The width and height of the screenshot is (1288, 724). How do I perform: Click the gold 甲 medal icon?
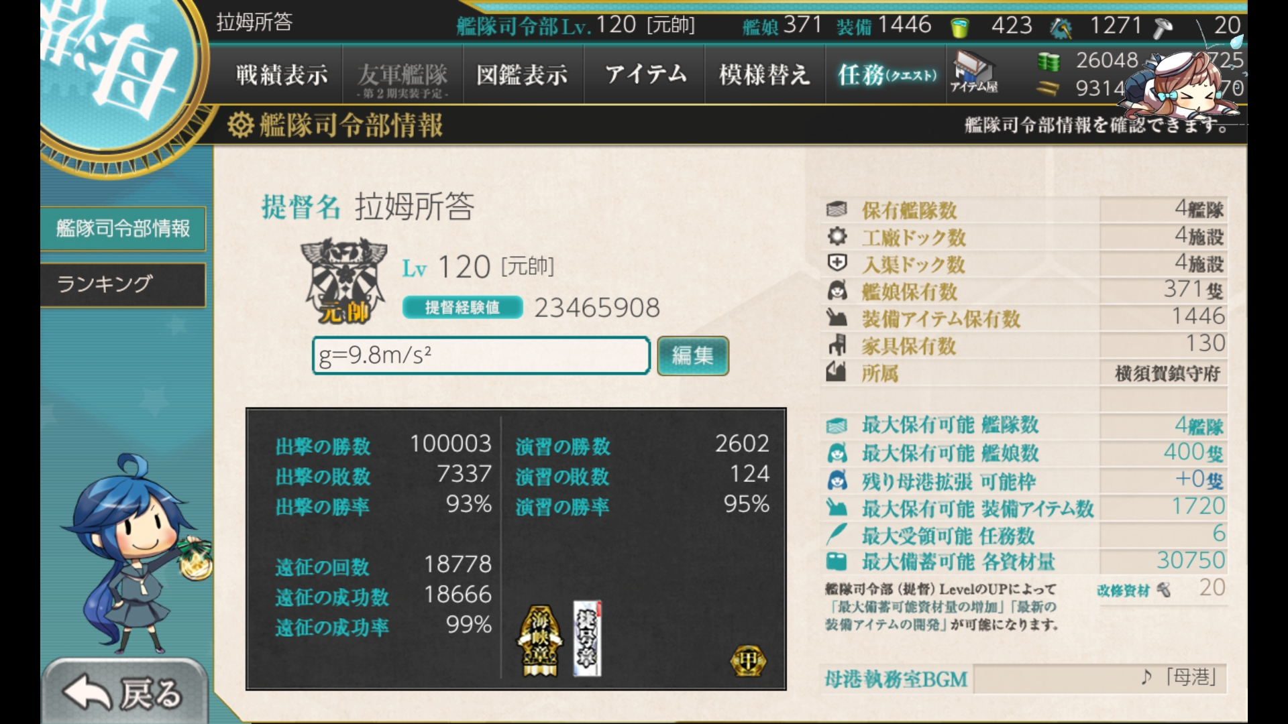pos(748,661)
